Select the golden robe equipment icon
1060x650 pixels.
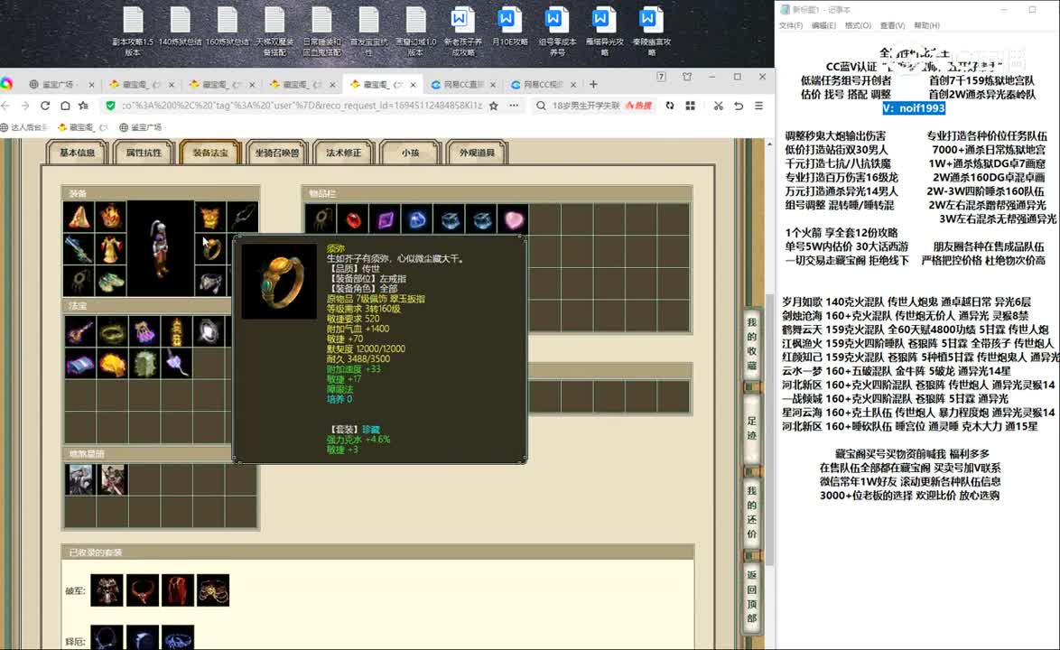pyautogui.click(x=111, y=249)
